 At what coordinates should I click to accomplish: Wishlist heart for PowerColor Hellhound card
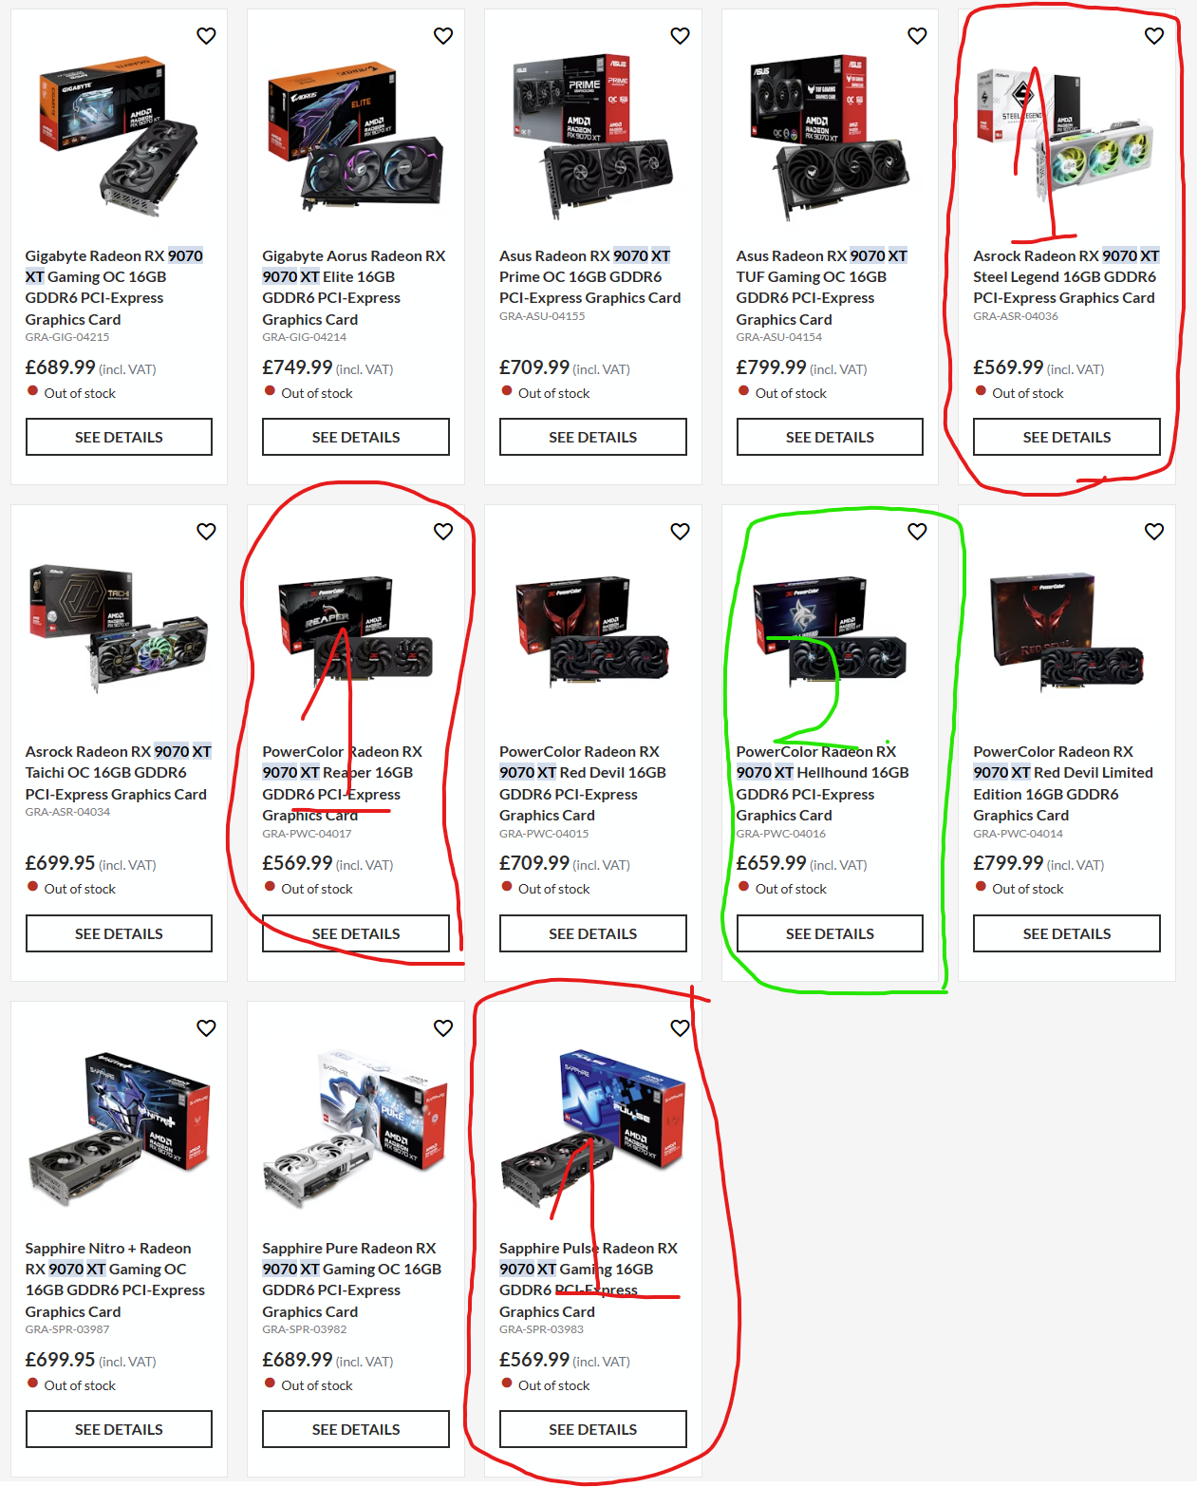coord(917,532)
